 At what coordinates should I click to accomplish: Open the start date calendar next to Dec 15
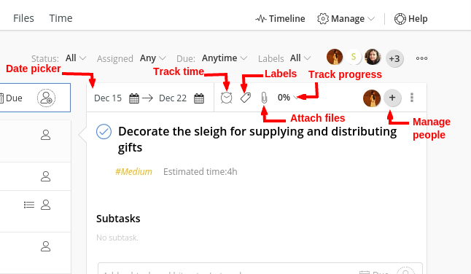[x=134, y=98]
